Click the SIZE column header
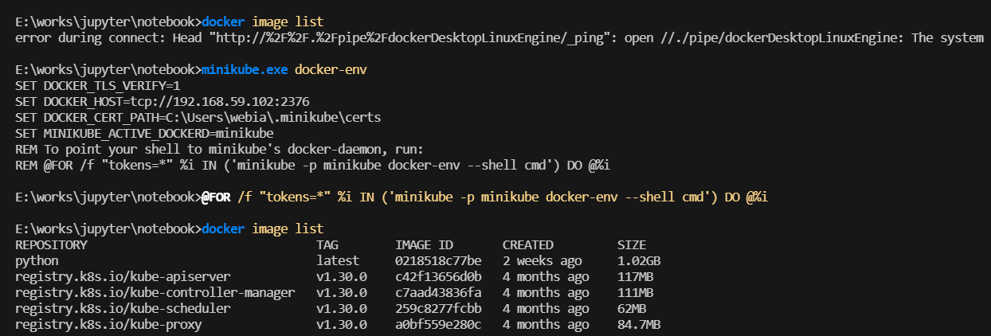The height and width of the screenshot is (336, 991). click(x=632, y=244)
